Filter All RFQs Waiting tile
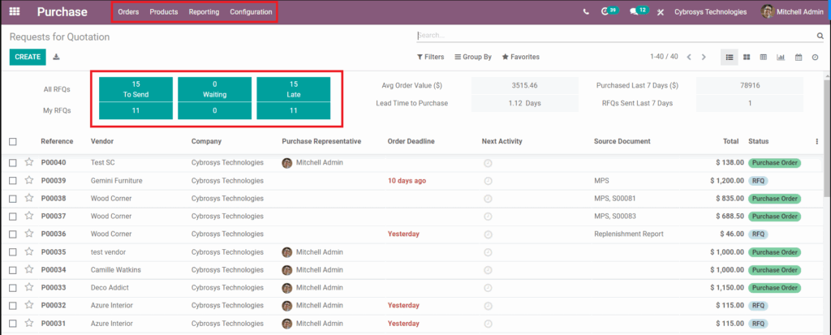The image size is (831, 335). (214, 89)
